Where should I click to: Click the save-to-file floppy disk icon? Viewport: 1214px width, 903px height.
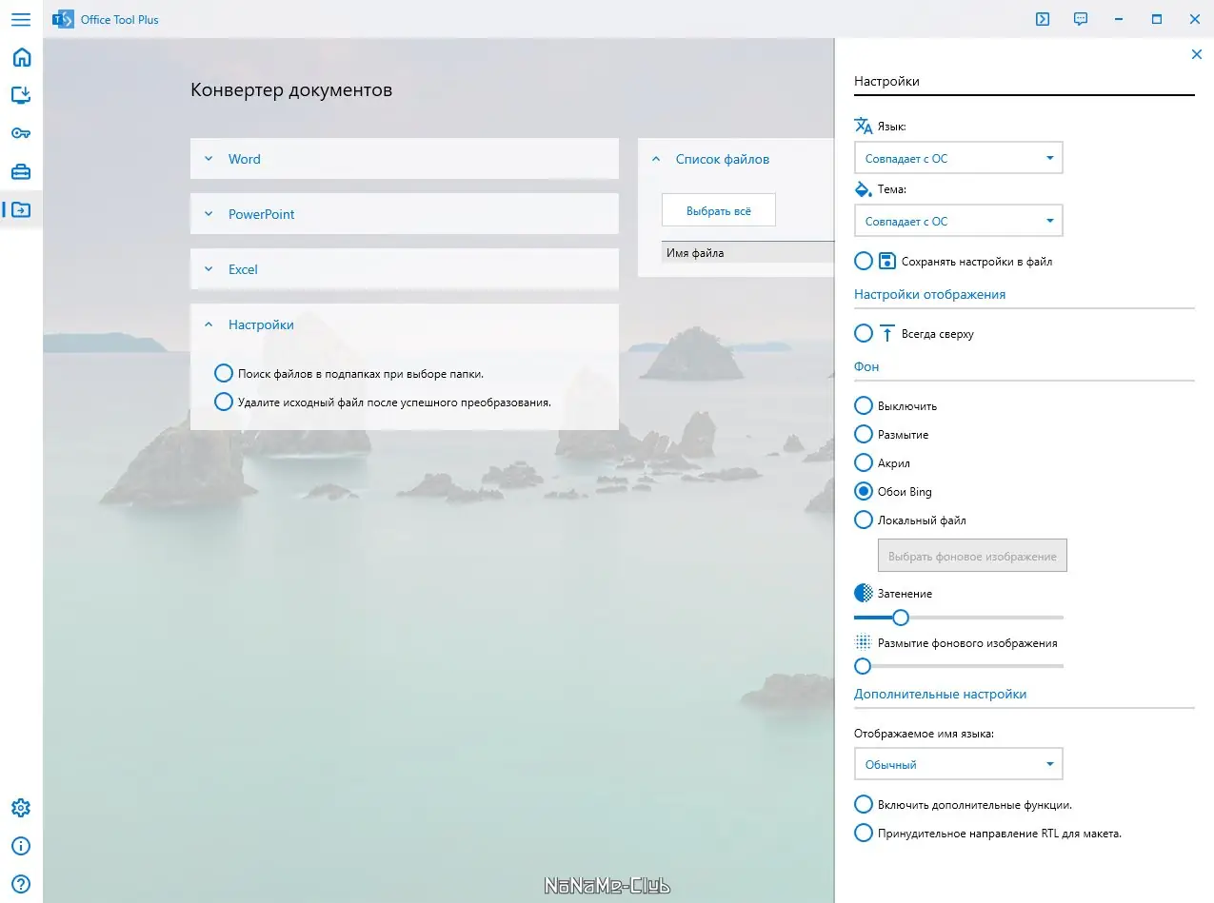tap(887, 261)
